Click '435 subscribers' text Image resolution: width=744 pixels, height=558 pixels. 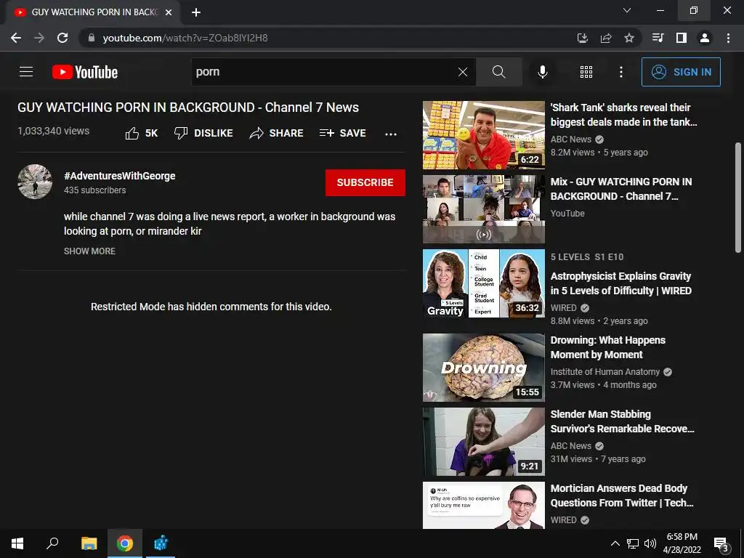pos(95,190)
